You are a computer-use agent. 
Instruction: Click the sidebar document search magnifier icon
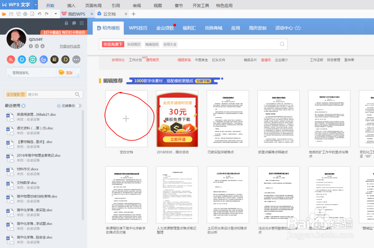click(77, 94)
